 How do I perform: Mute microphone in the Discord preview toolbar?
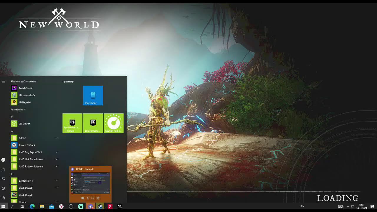[88, 198]
